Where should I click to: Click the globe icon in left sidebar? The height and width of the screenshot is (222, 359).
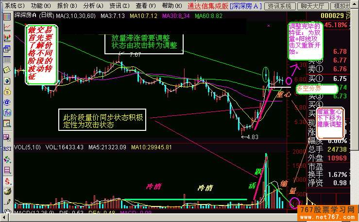[7, 81]
